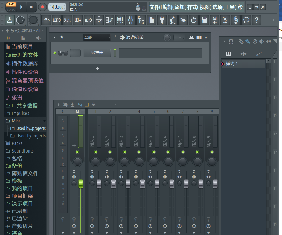Click the chat bubble info icon

point(246,20)
